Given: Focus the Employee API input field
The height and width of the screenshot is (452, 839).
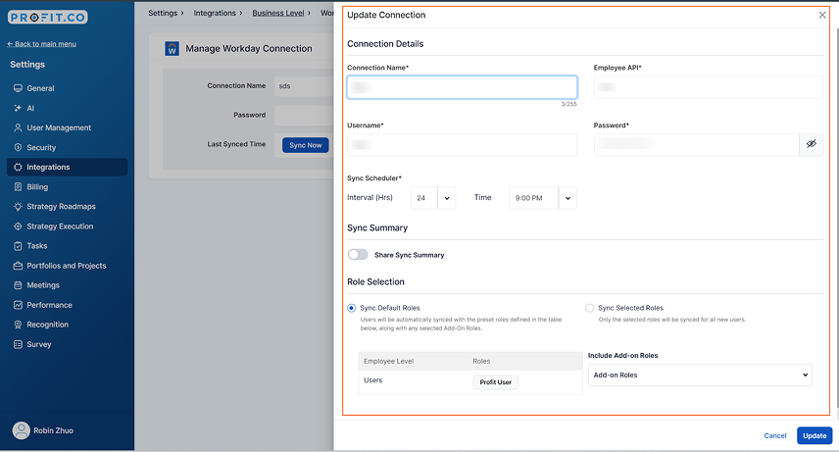Looking at the screenshot, I should pyautogui.click(x=709, y=87).
